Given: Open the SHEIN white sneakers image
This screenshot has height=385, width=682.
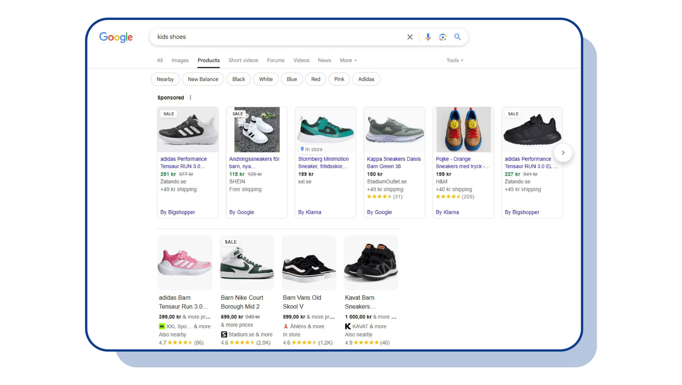Looking at the screenshot, I should tap(257, 129).
